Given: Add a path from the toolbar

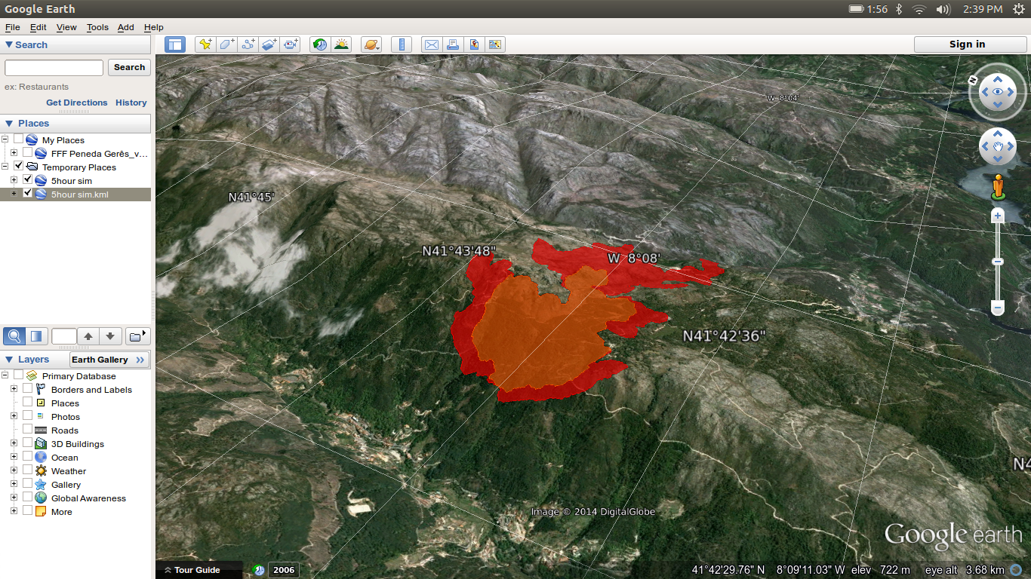Looking at the screenshot, I should click(x=248, y=44).
